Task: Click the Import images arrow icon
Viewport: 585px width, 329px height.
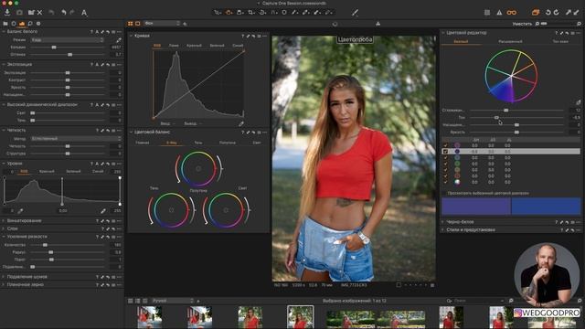Action: click(7, 12)
